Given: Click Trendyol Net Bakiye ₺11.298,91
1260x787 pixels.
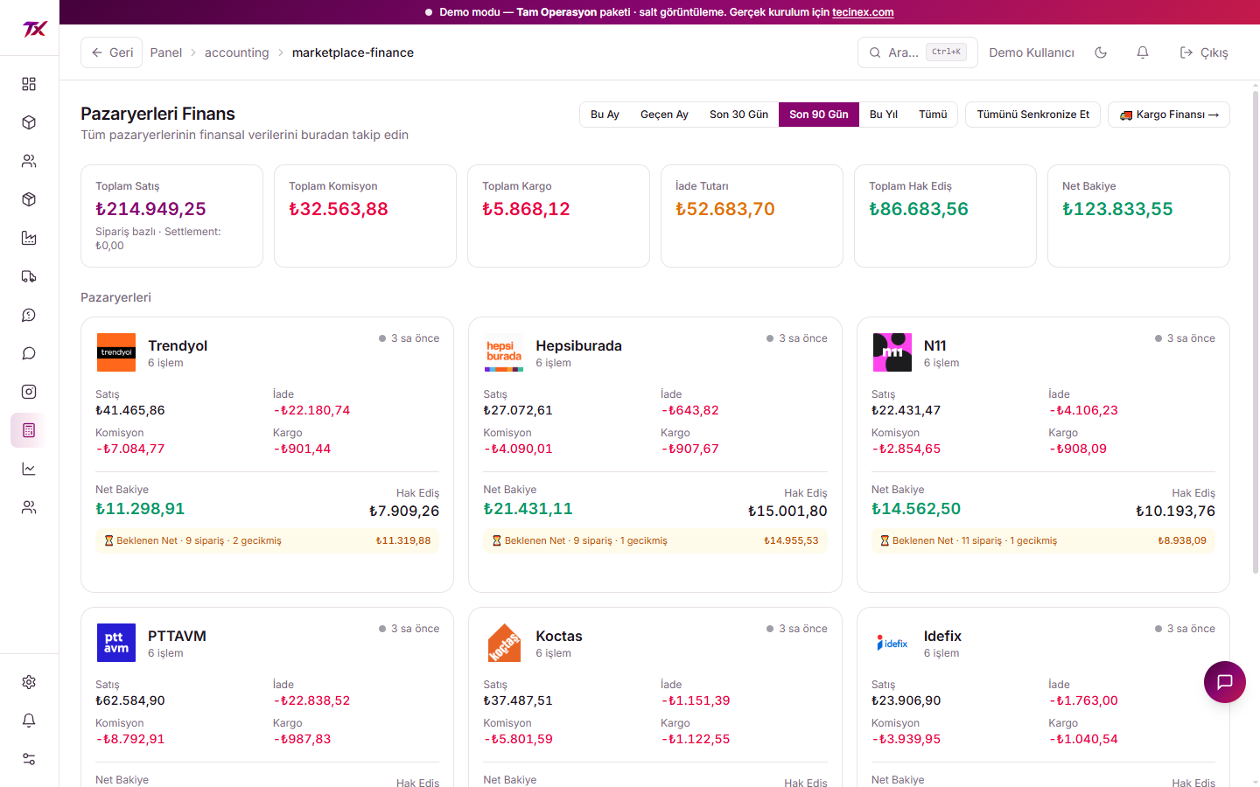Looking at the screenshot, I should pyautogui.click(x=140, y=509).
